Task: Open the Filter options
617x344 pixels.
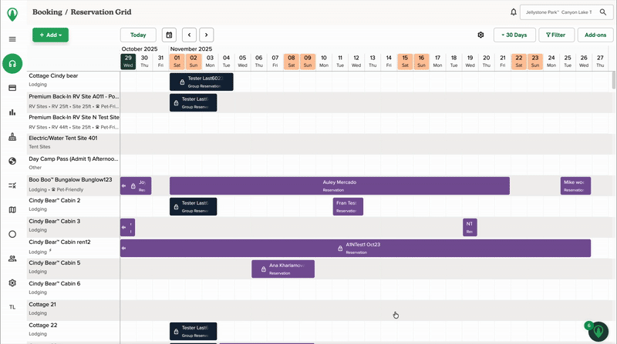Action: point(555,35)
